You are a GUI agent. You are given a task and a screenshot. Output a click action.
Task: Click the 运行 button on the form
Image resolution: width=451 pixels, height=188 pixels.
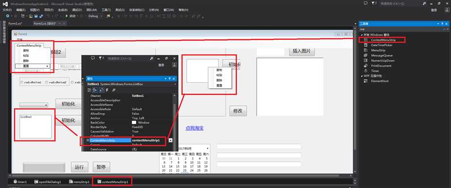[x=79, y=167]
